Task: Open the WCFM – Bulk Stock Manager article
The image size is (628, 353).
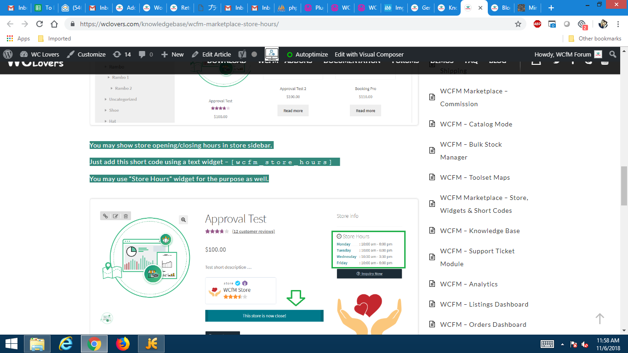Action: [471, 151]
